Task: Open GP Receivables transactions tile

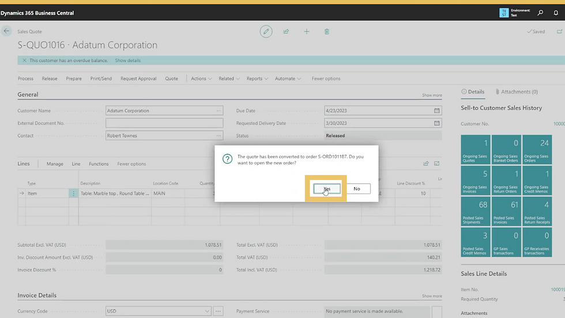Action: (537, 242)
